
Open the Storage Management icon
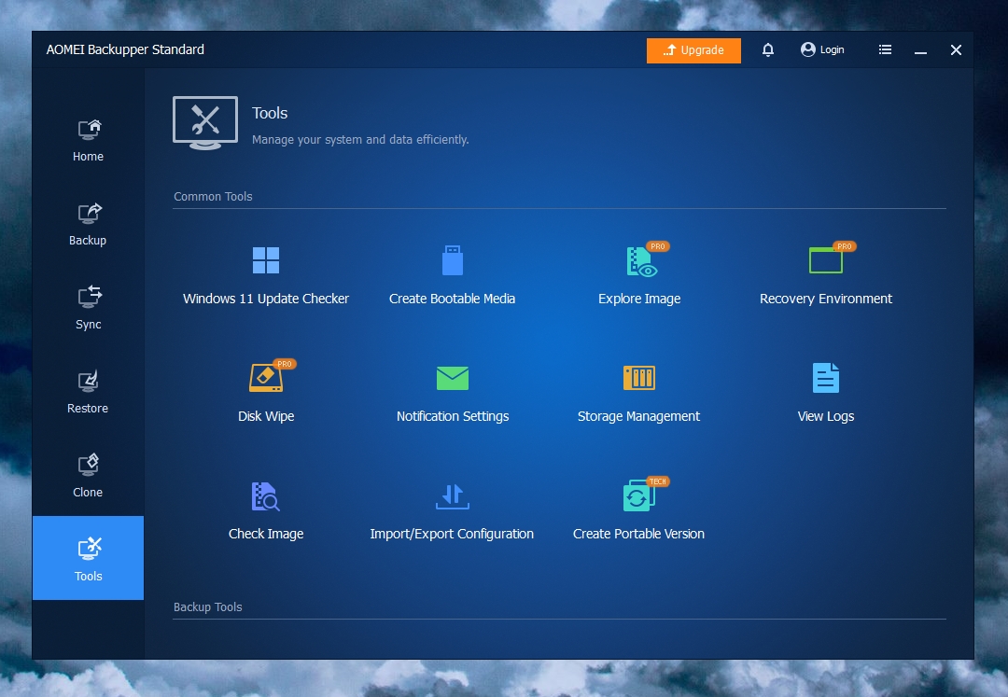pos(639,378)
